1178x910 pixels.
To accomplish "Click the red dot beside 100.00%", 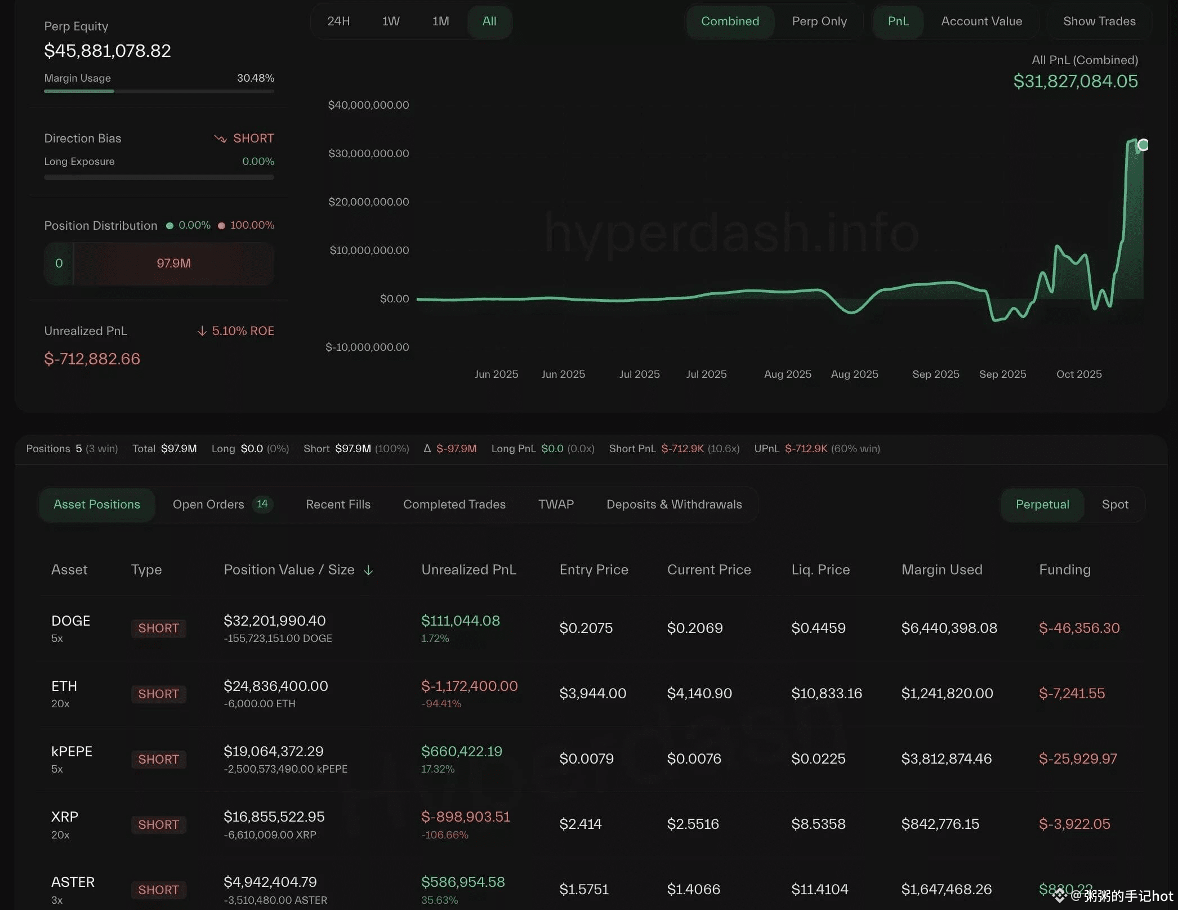I will (x=221, y=226).
